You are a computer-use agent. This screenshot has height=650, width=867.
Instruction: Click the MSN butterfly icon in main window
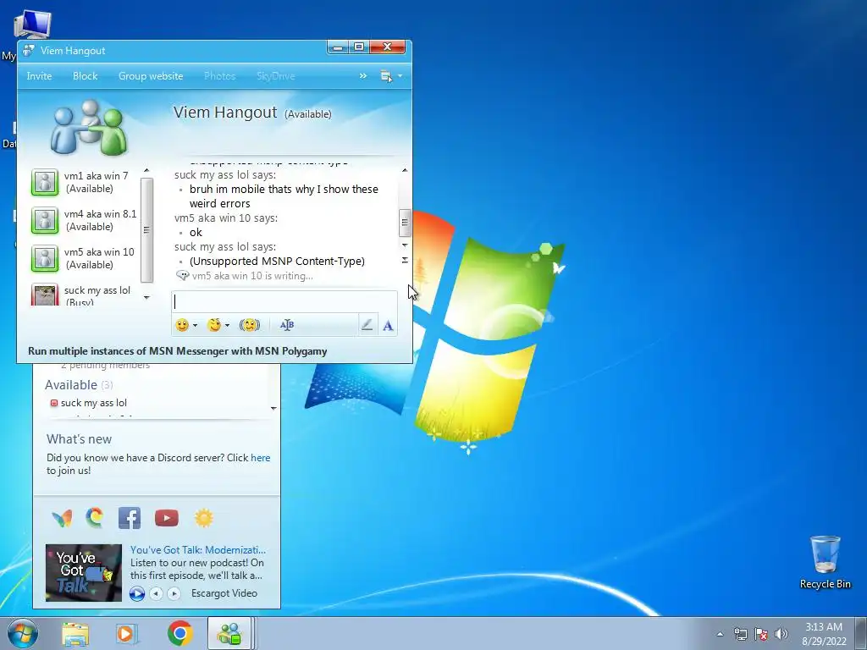click(x=62, y=519)
